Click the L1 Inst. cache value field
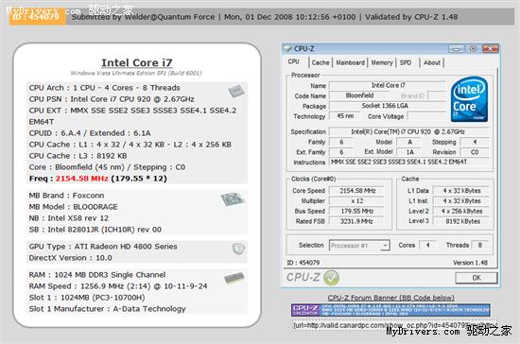This screenshot has height=344, width=520. (x=461, y=201)
